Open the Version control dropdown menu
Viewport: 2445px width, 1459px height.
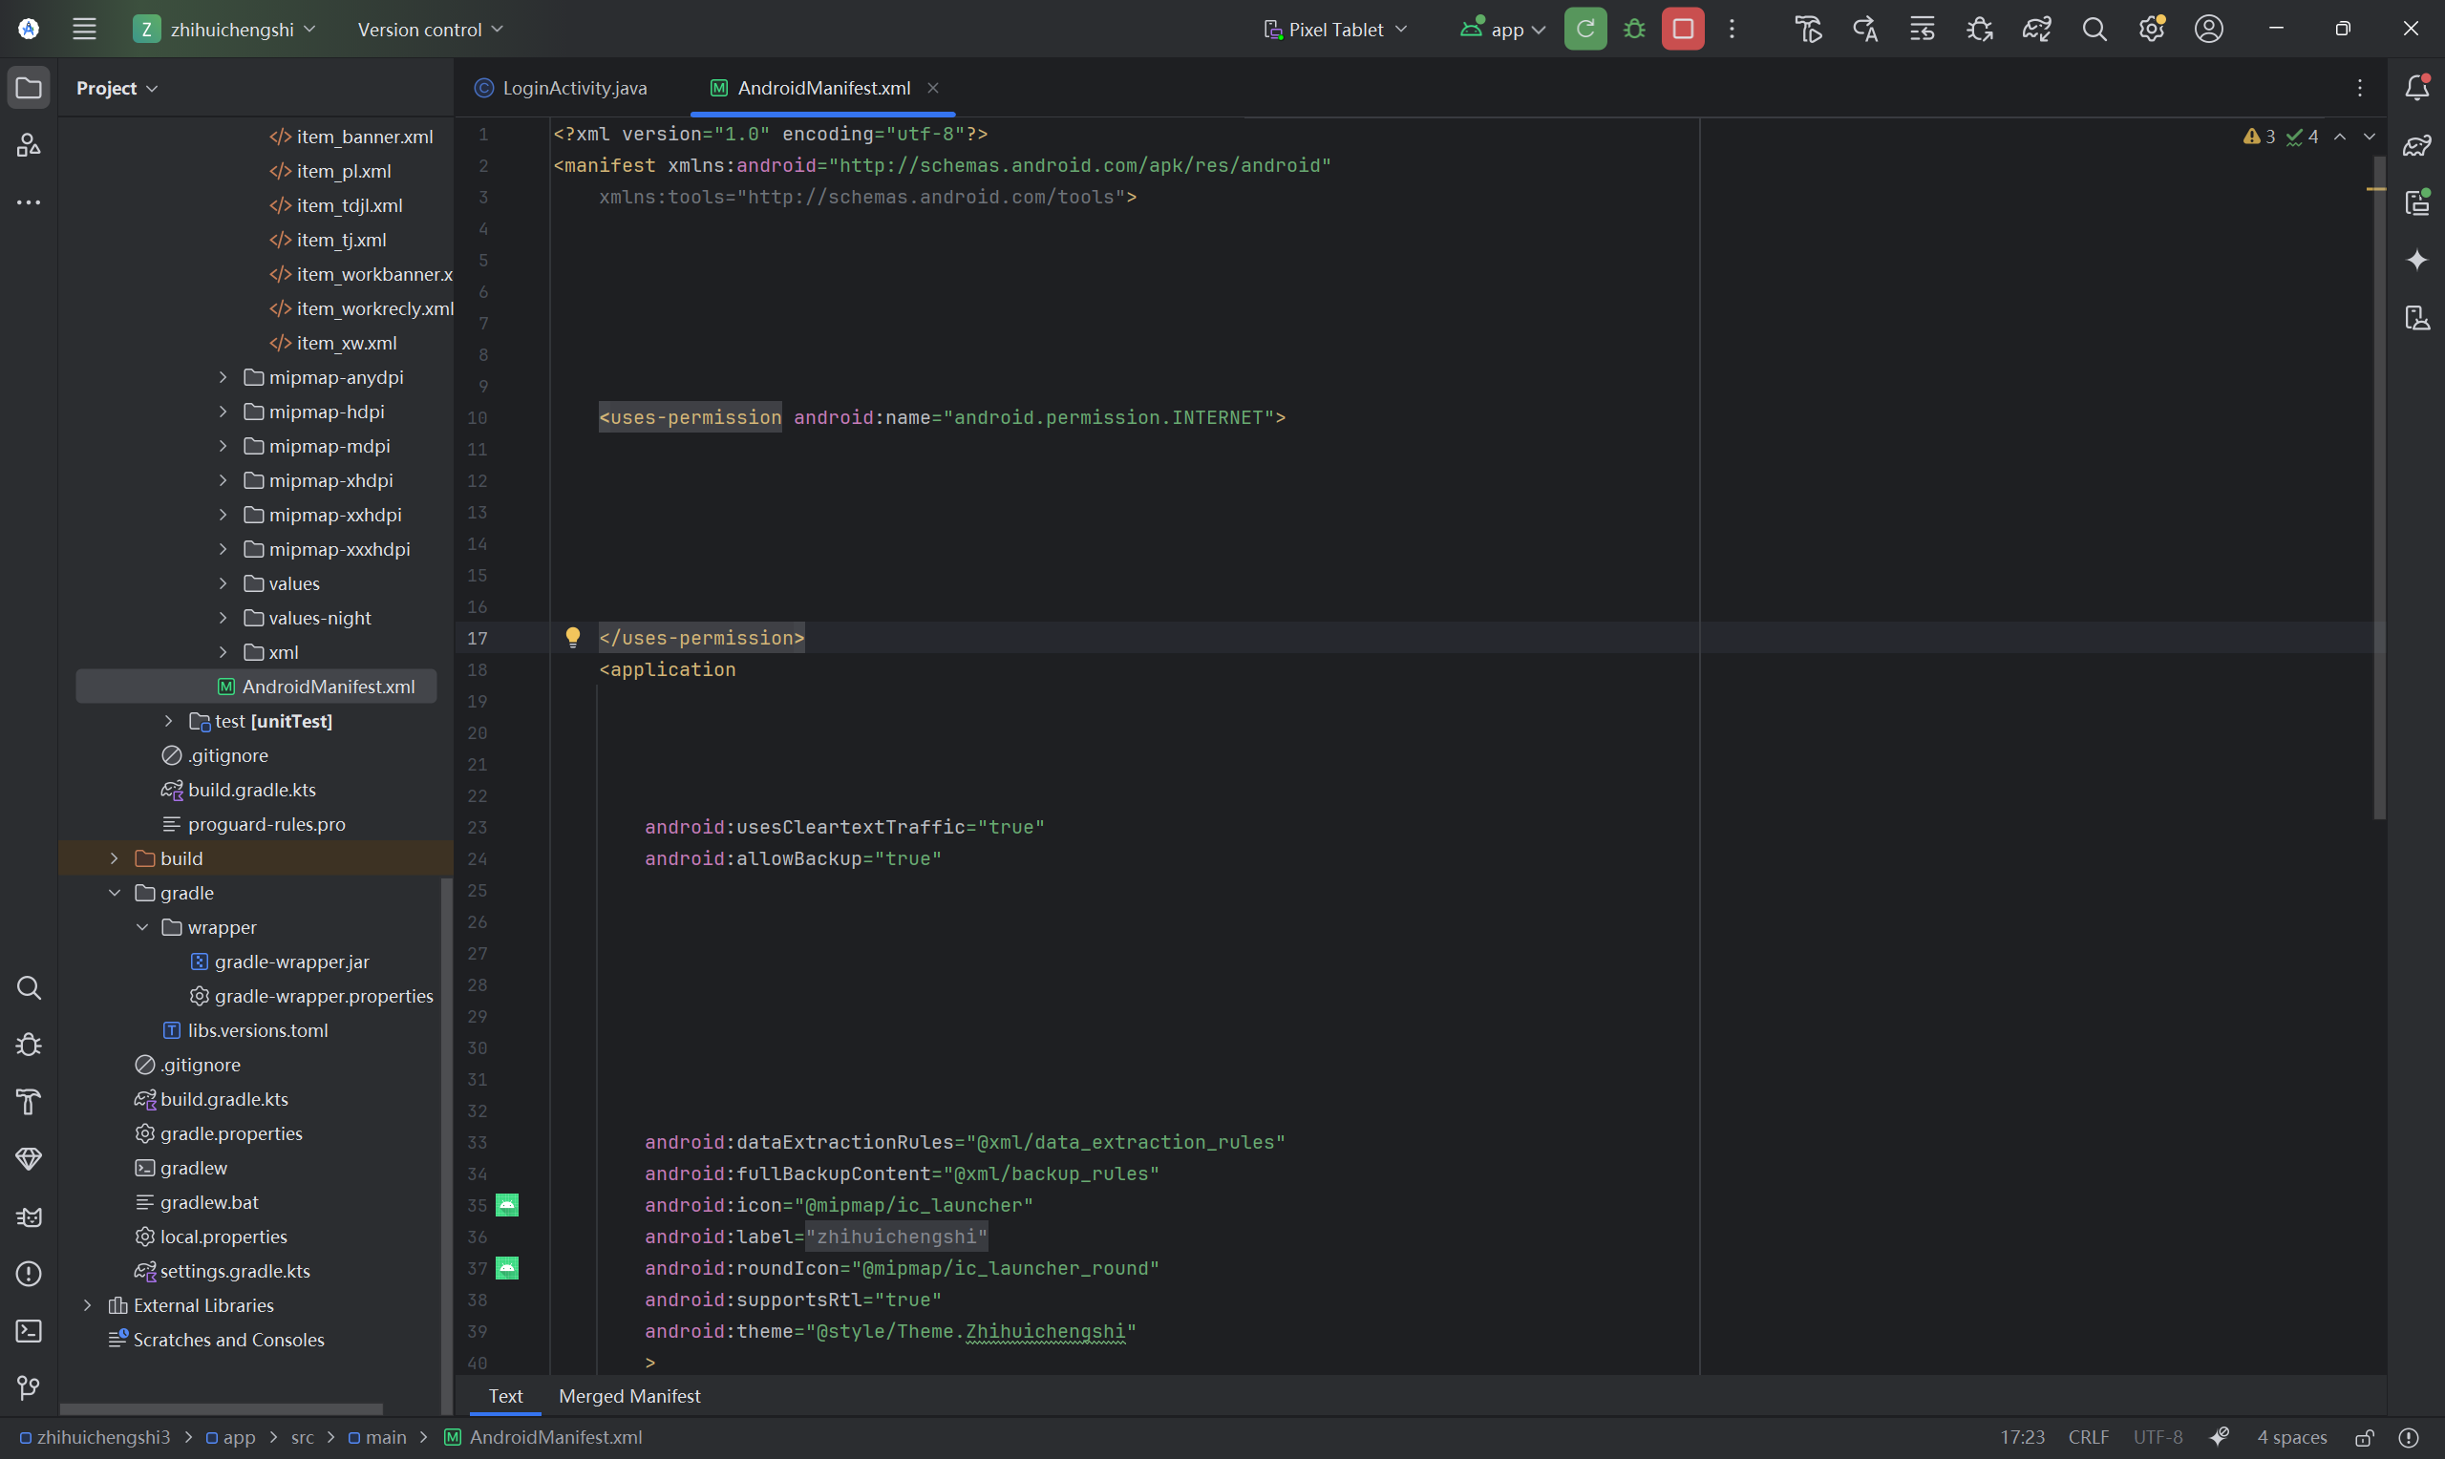point(430,30)
